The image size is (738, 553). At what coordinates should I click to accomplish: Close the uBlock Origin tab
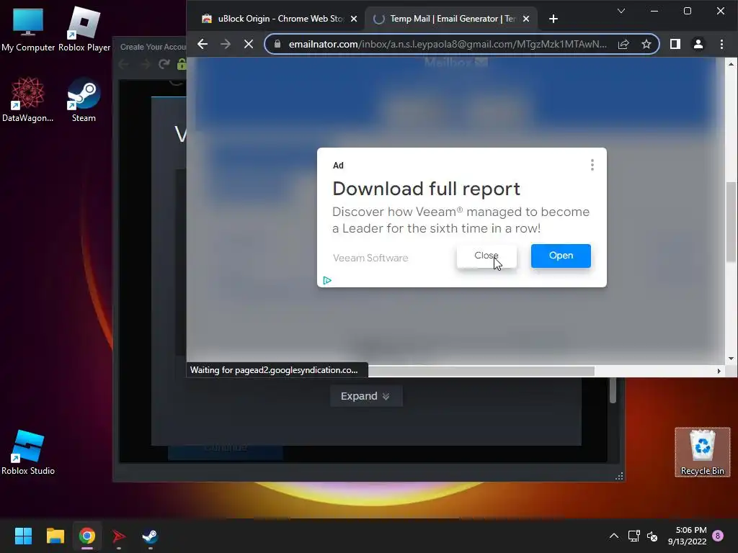pyautogui.click(x=354, y=19)
